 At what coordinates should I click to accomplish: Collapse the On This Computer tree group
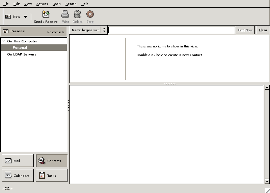4,41
